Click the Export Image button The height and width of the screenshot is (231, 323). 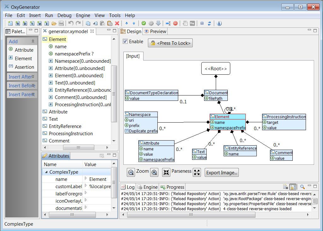(222, 172)
